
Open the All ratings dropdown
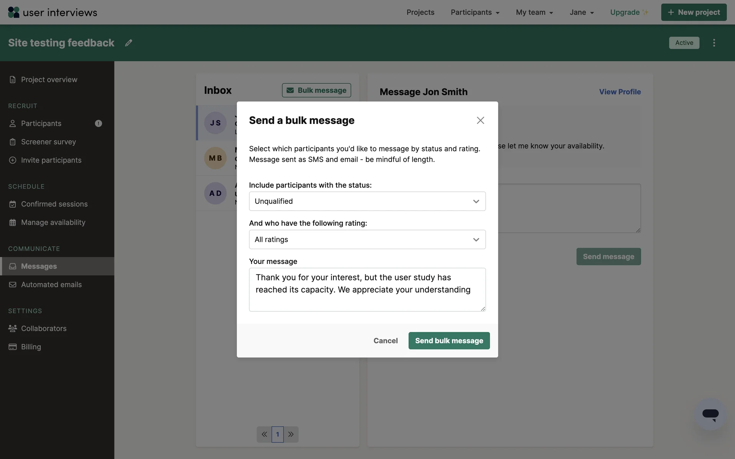click(367, 239)
